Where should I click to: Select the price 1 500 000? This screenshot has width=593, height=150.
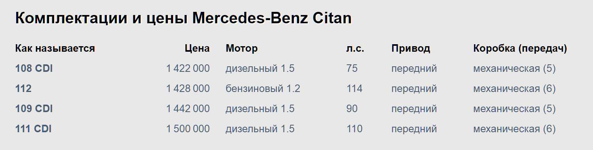(188, 129)
